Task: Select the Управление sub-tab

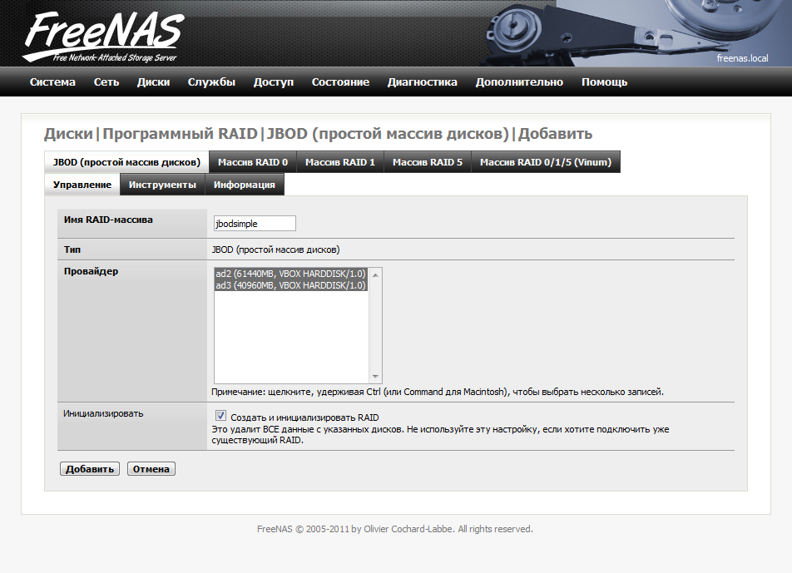Action: pos(82,185)
